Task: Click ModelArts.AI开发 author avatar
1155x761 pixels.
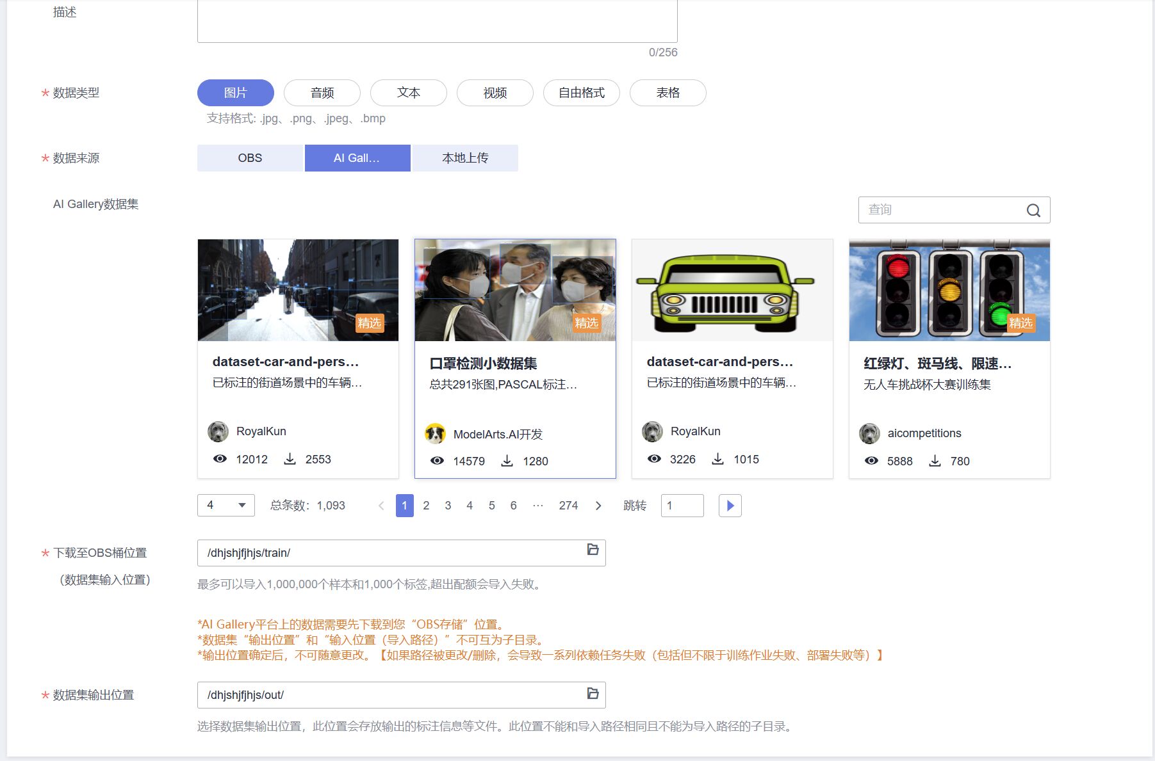Action: point(436,434)
